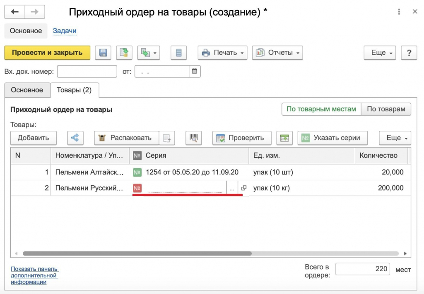
Task: Open help with the question mark button
Action: 409,53
